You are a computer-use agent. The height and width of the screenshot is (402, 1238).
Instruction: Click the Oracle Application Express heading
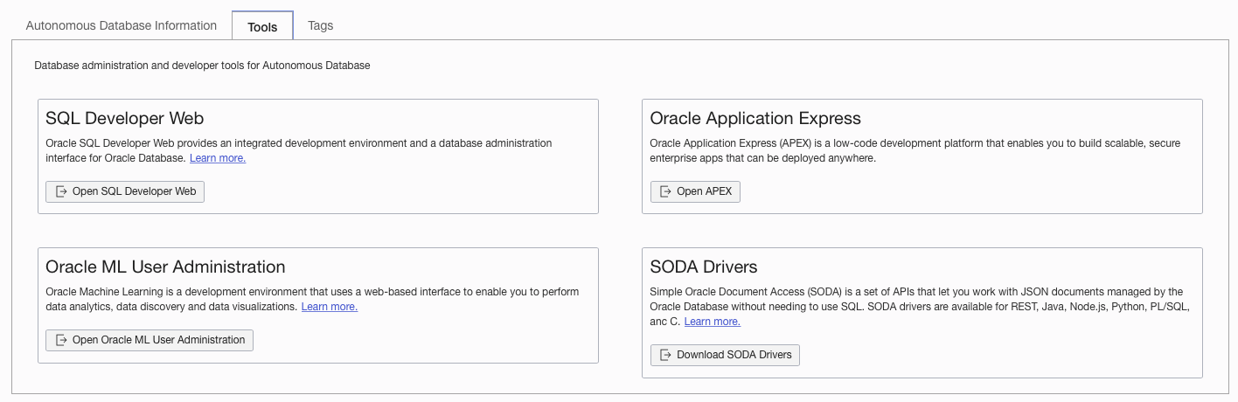(x=755, y=119)
